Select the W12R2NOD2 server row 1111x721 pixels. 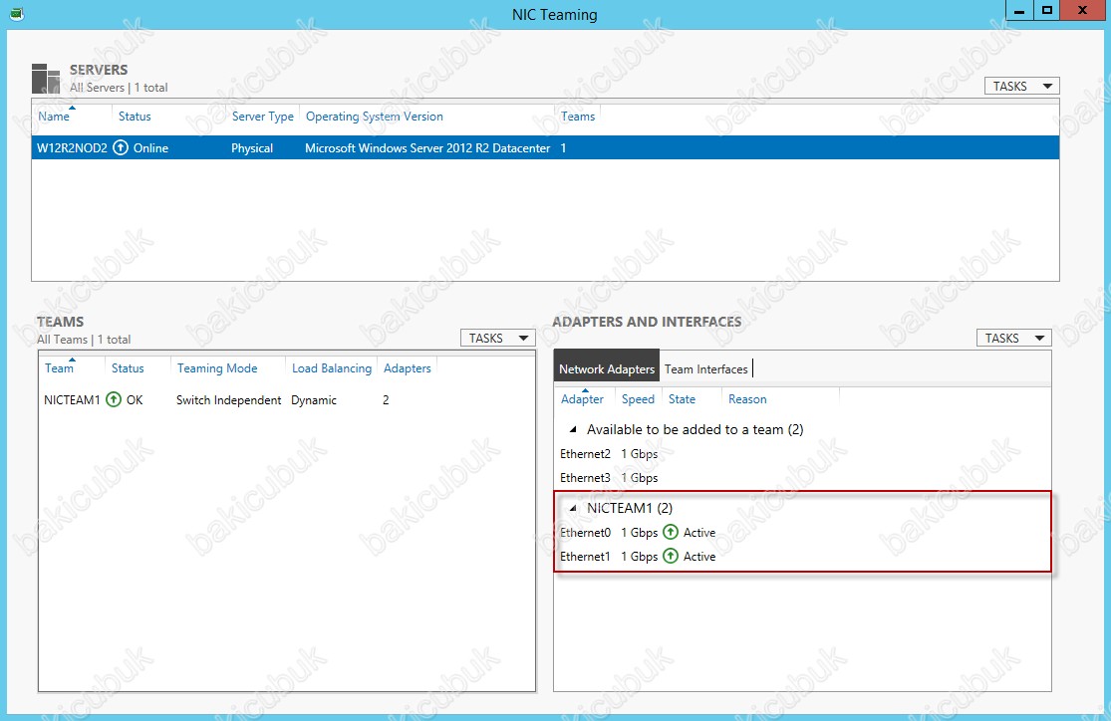pos(545,147)
